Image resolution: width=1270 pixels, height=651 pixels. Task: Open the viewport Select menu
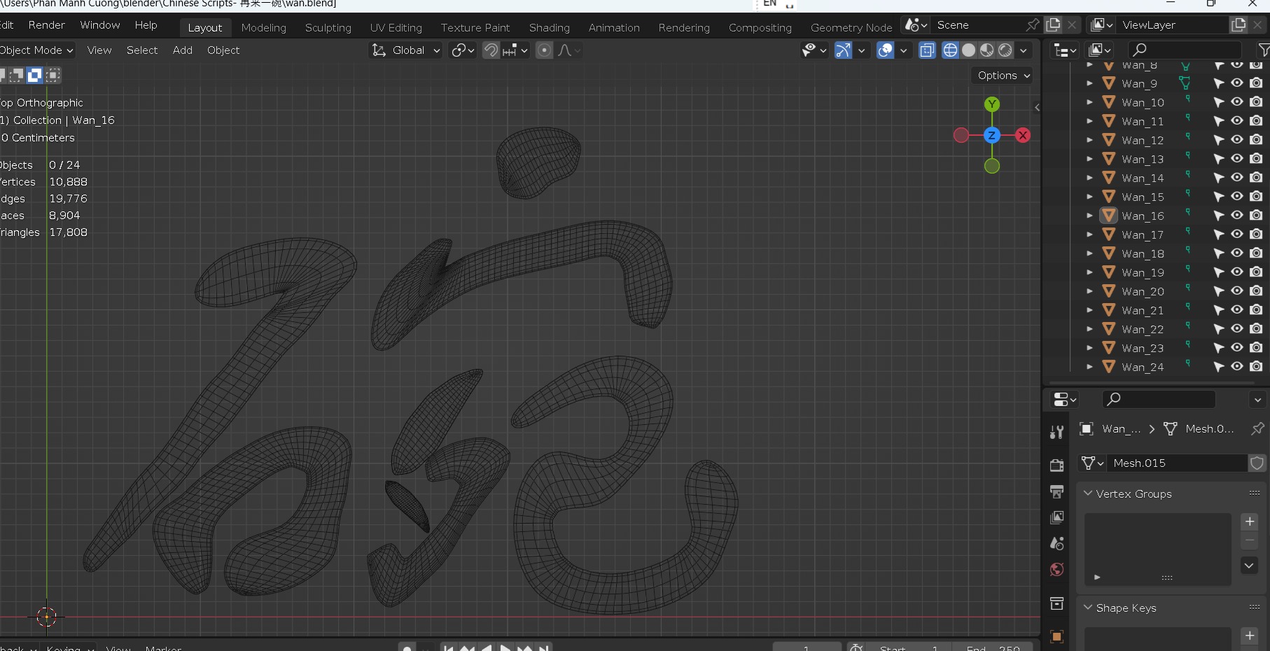pyautogui.click(x=142, y=50)
